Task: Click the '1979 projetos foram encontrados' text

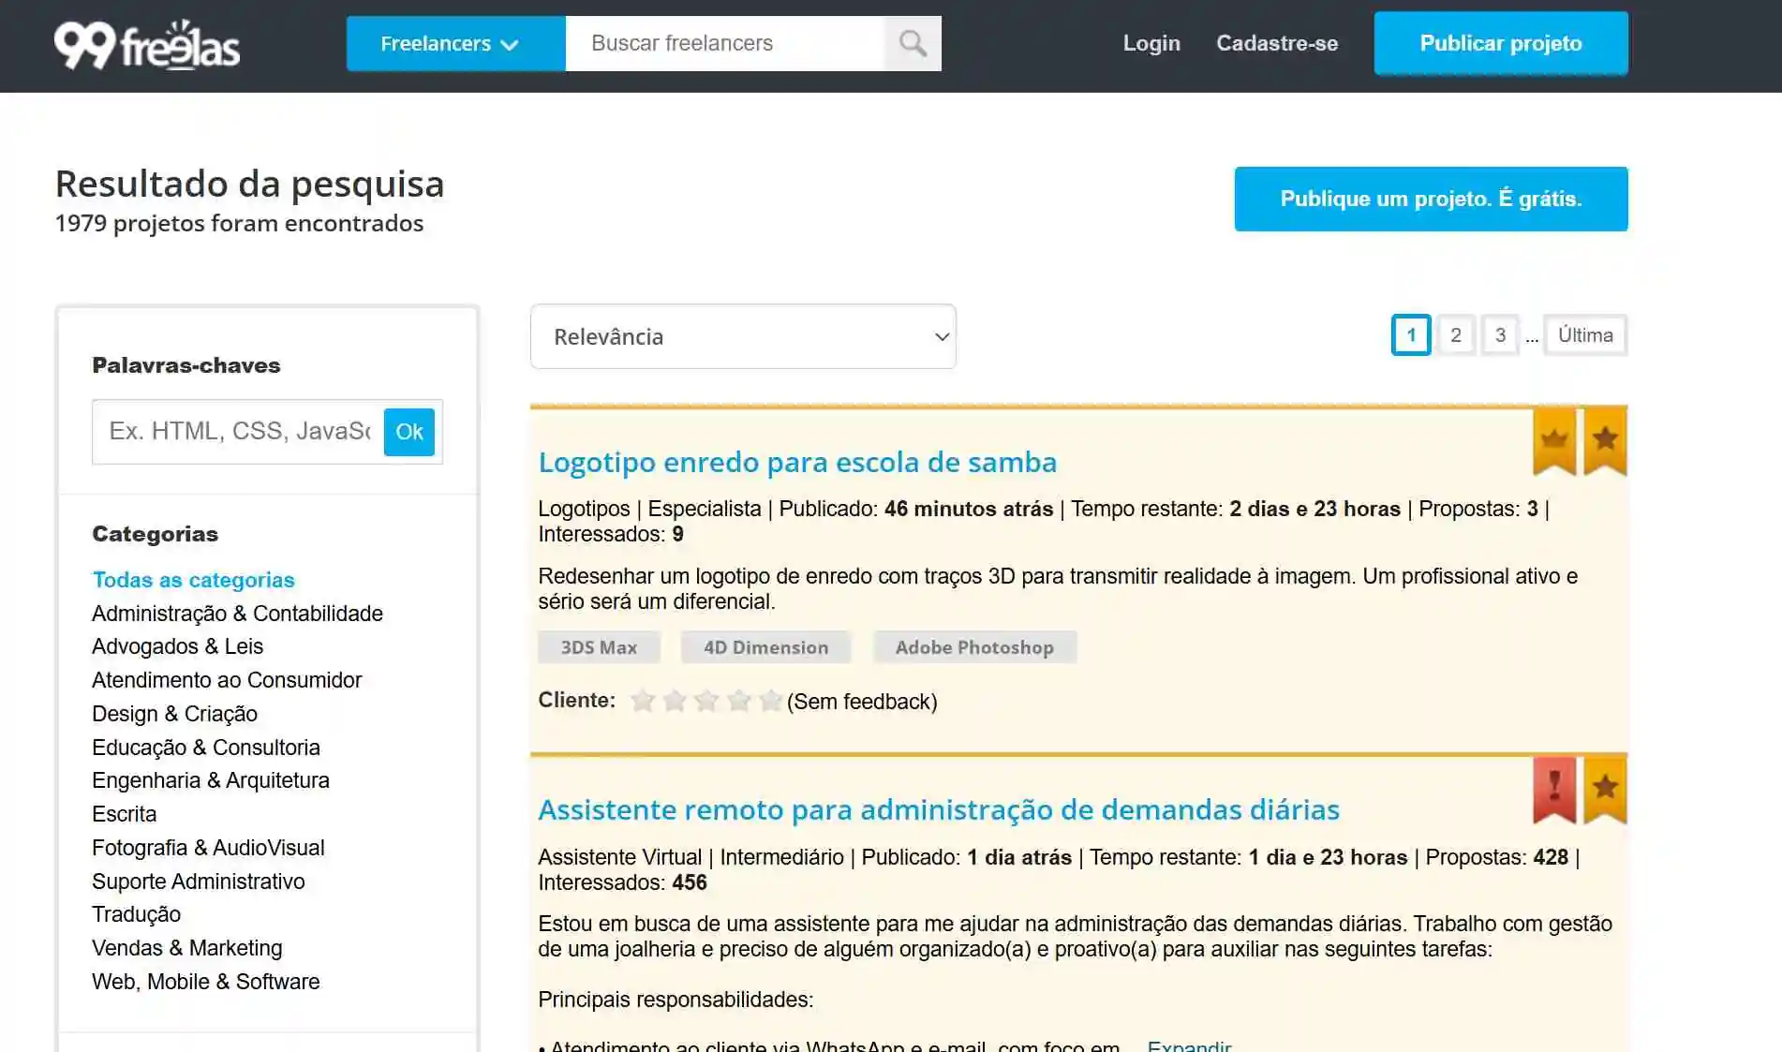Action: point(239,223)
